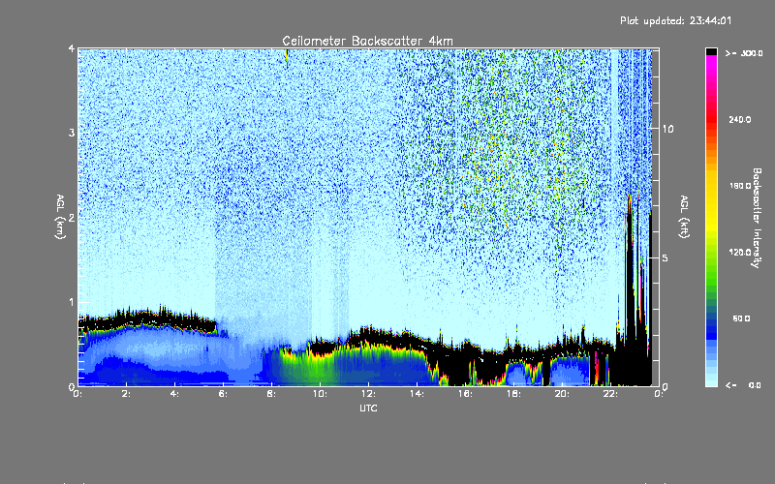Click the '6:' tick on UTC axis
The height and width of the screenshot is (484, 775).
(224, 394)
